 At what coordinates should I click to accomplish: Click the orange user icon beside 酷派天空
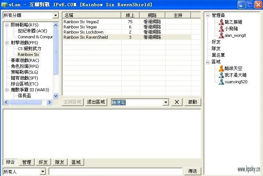221,68
